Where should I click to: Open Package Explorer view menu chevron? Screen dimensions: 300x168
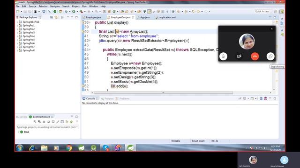pyautogui.click(x=67, y=17)
